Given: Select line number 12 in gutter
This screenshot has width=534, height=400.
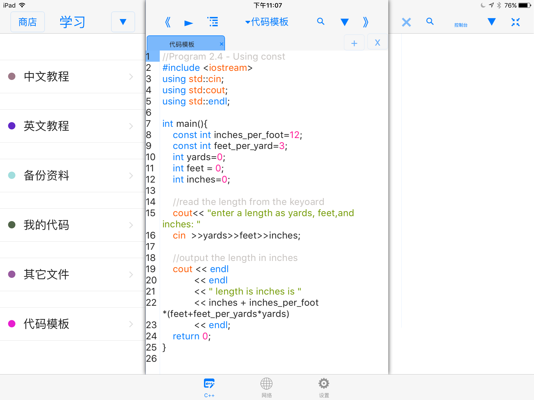Looking at the screenshot, I should click(150, 179).
